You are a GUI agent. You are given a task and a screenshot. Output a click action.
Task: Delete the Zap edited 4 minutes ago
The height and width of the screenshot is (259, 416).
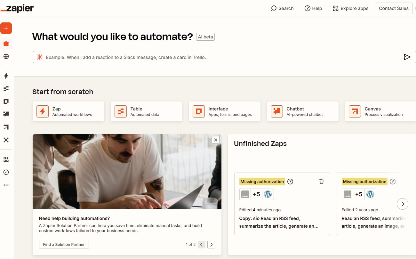[321, 181]
